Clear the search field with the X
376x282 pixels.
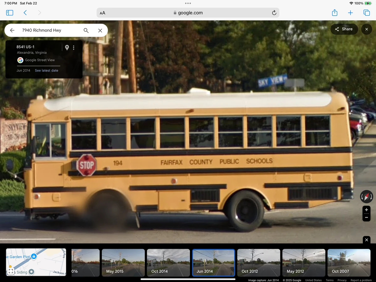click(100, 30)
